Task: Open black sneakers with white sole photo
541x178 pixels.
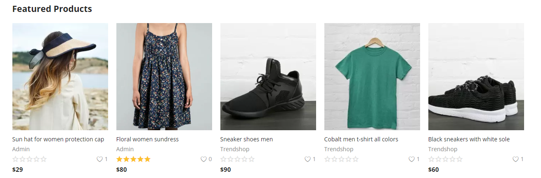Action: click(476, 77)
